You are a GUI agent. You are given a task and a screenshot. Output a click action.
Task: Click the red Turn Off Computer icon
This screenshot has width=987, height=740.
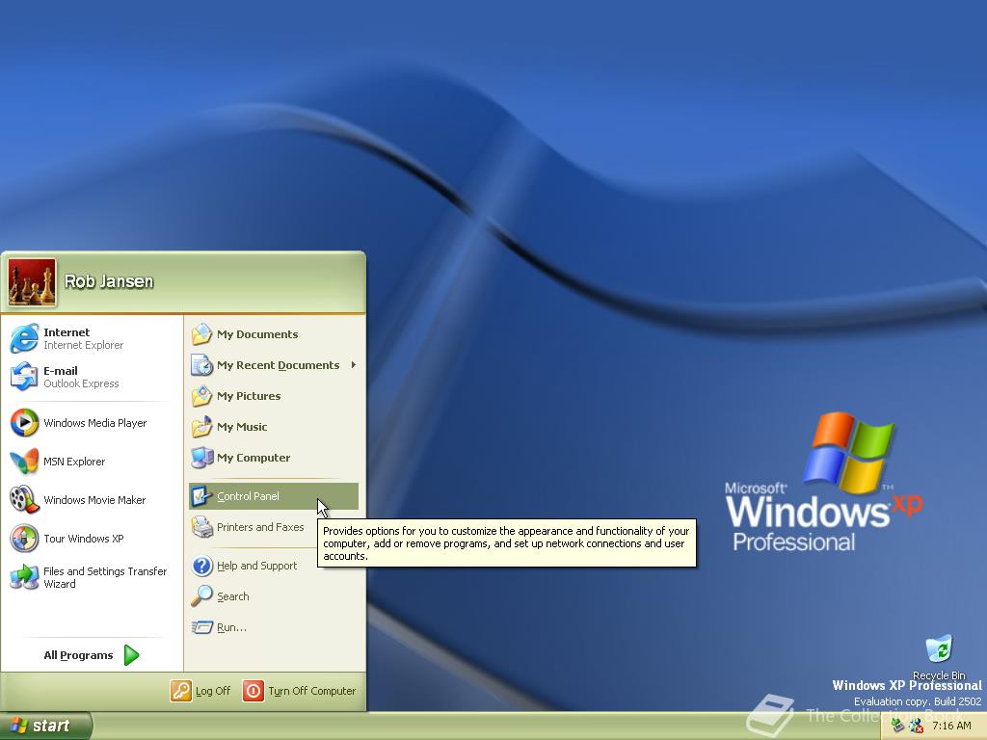tap(253, 691)
